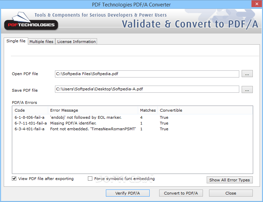Sort by the Code column header
Viewport: 263px width, 202px height.
tap(30, 110)
